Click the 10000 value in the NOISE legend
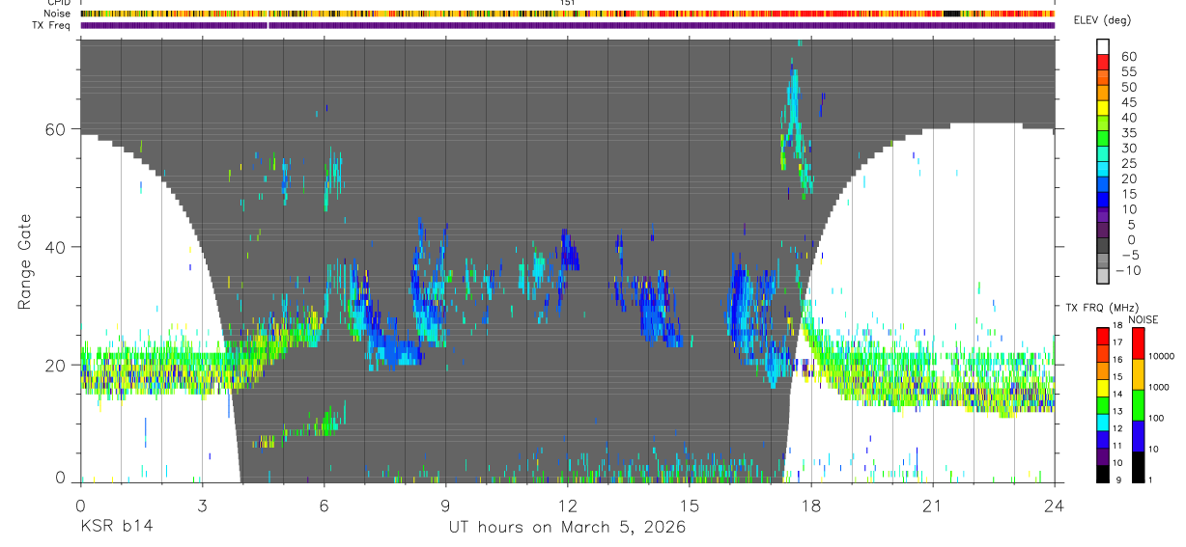Viewport: 1186px width, 547px height. pyautogui.click(x=1163, y=357)
